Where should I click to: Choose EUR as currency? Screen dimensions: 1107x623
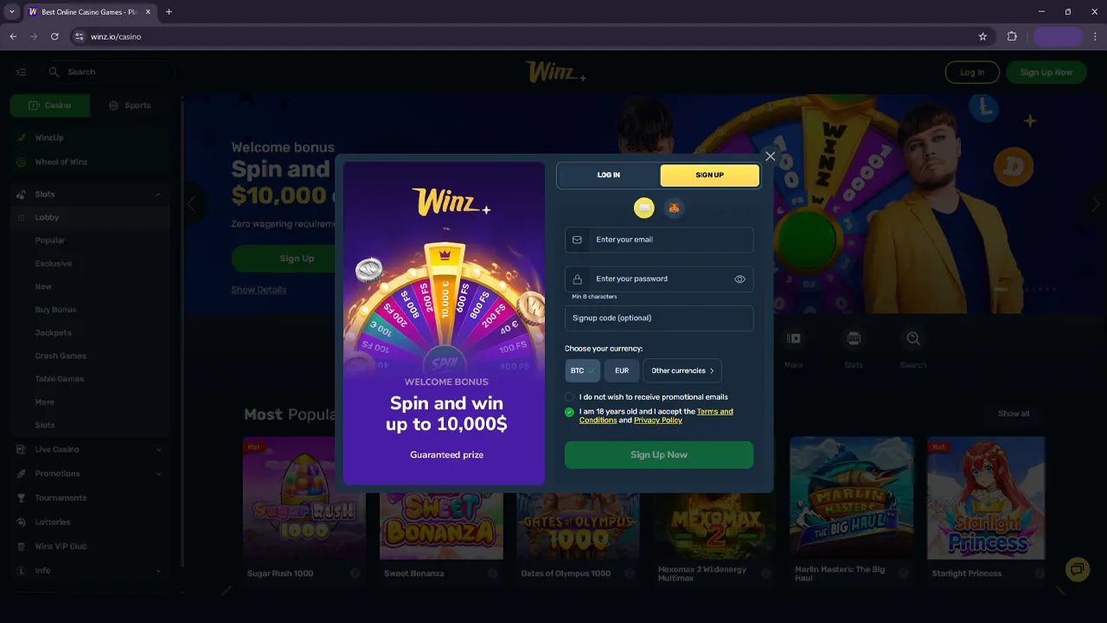(622, 370)
